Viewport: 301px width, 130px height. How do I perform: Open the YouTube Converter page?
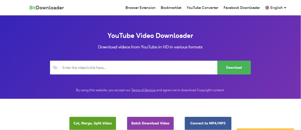pyautogui.click(x=202, y=8)
